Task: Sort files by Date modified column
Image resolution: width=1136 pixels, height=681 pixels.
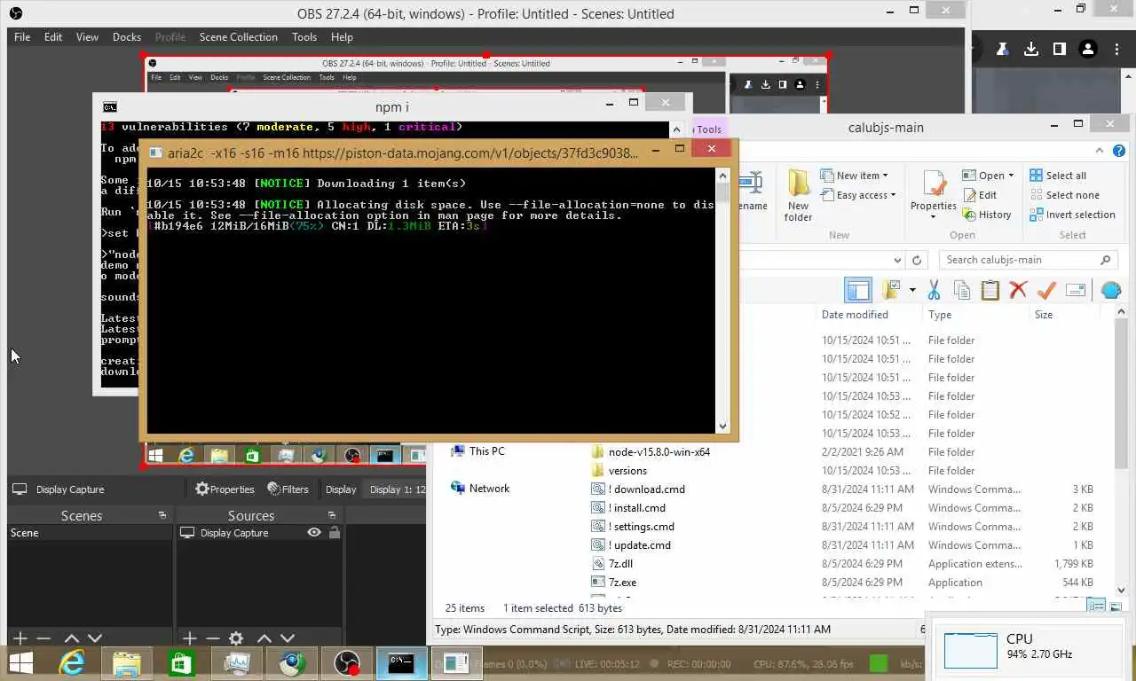Action: tap(855, 315)
